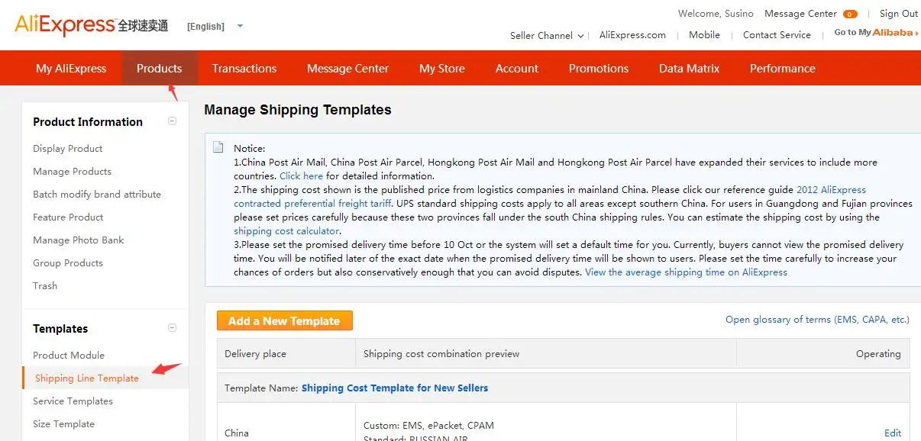Open the English language dropdown
Viewport: 921px width, 441px height.
(215, 26)
